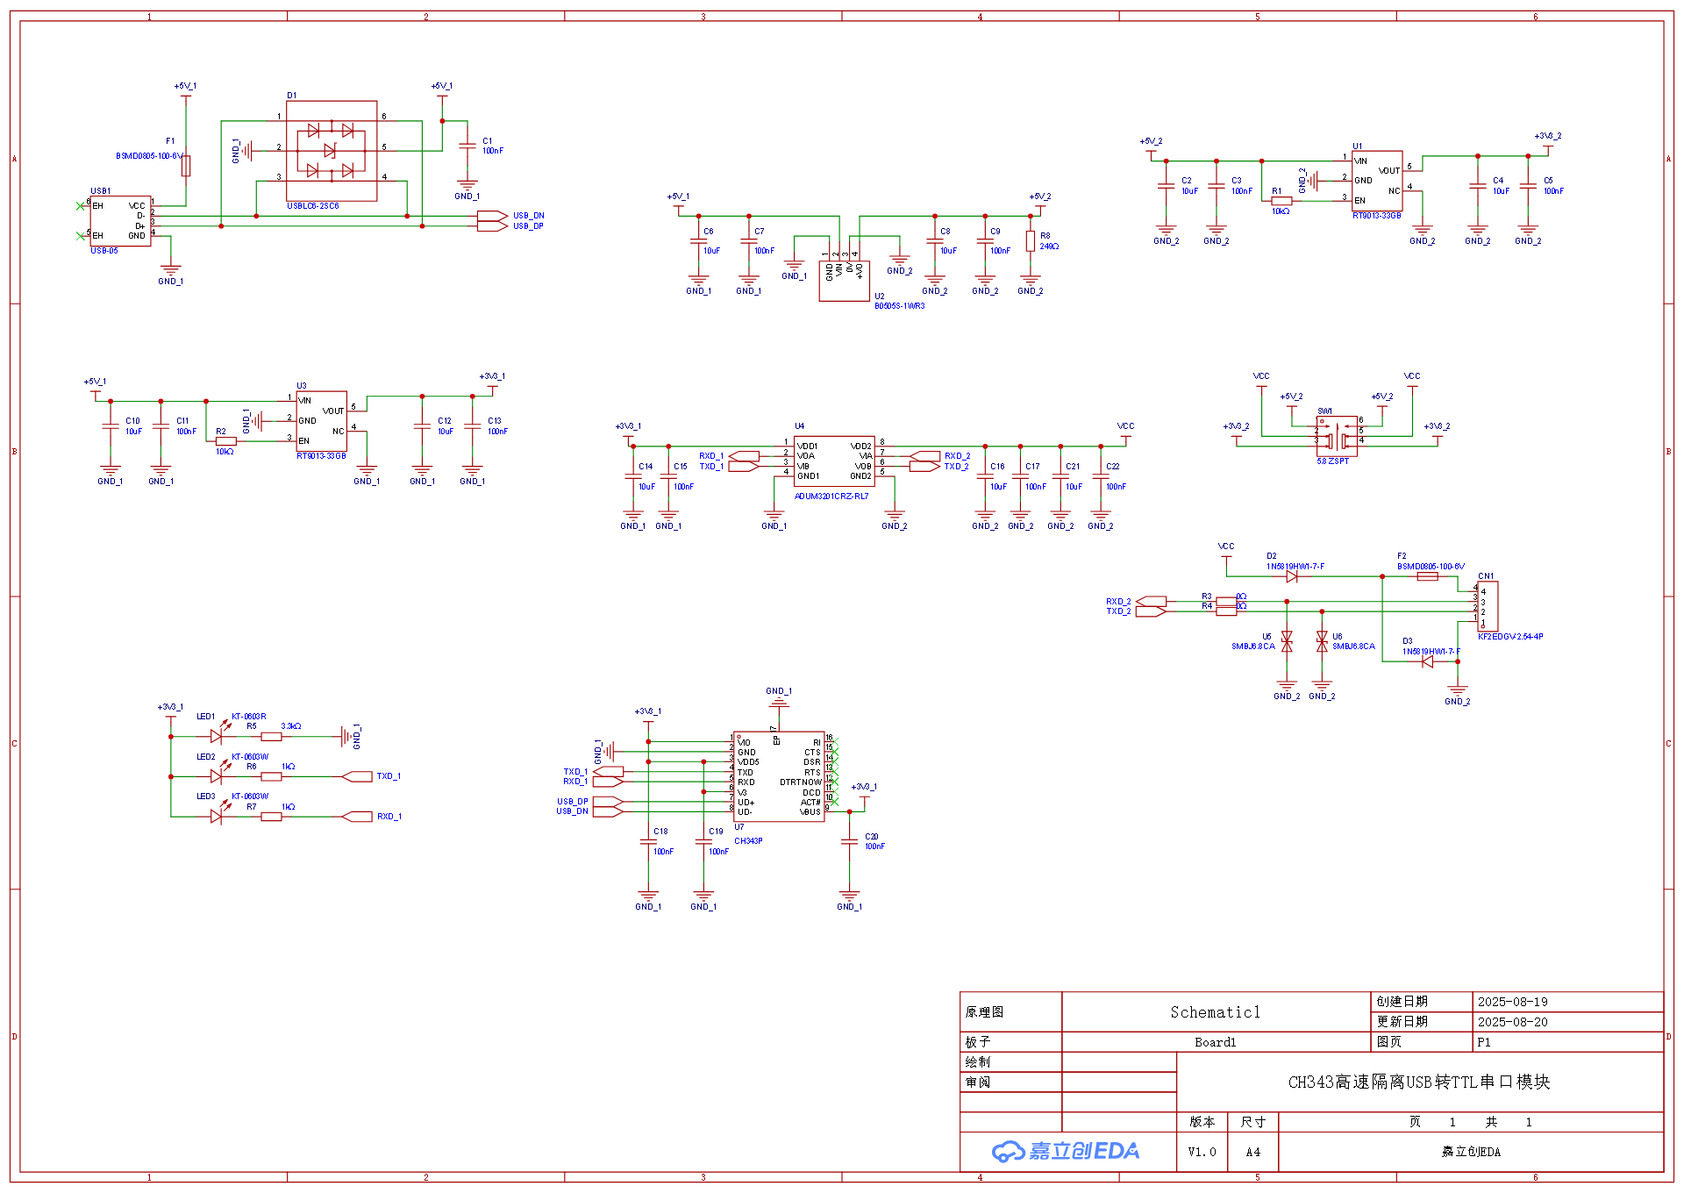Select the TXD_1 net port beside LED2
The width and height of the screenshot is (1684, 1193).
coord(357,776)
